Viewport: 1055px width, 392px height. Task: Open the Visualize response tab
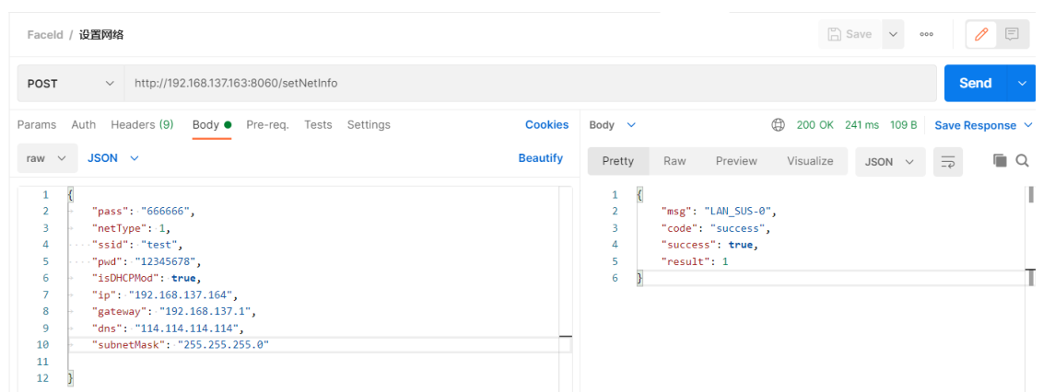[x=810, y=161]
